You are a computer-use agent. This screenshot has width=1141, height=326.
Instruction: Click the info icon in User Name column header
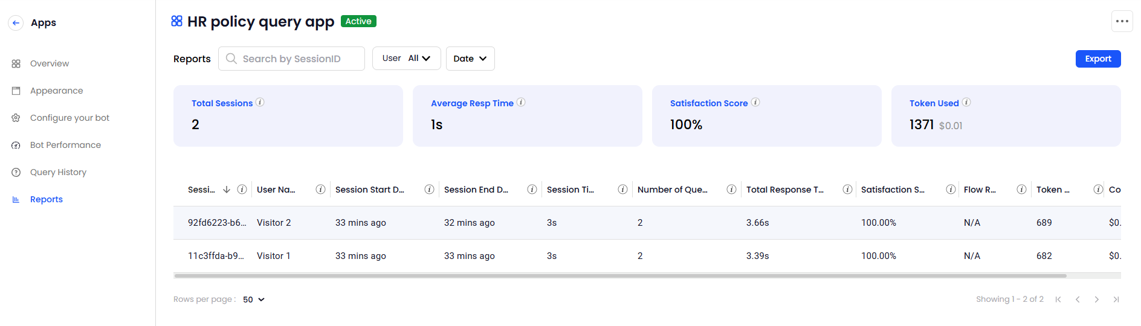click(320, 190)
